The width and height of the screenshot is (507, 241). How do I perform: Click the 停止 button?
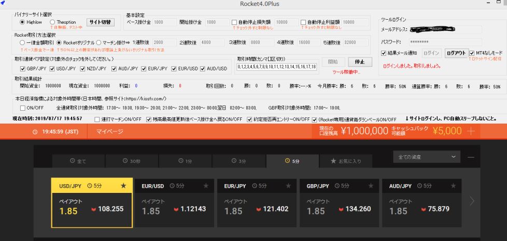(x=360, y=62)
